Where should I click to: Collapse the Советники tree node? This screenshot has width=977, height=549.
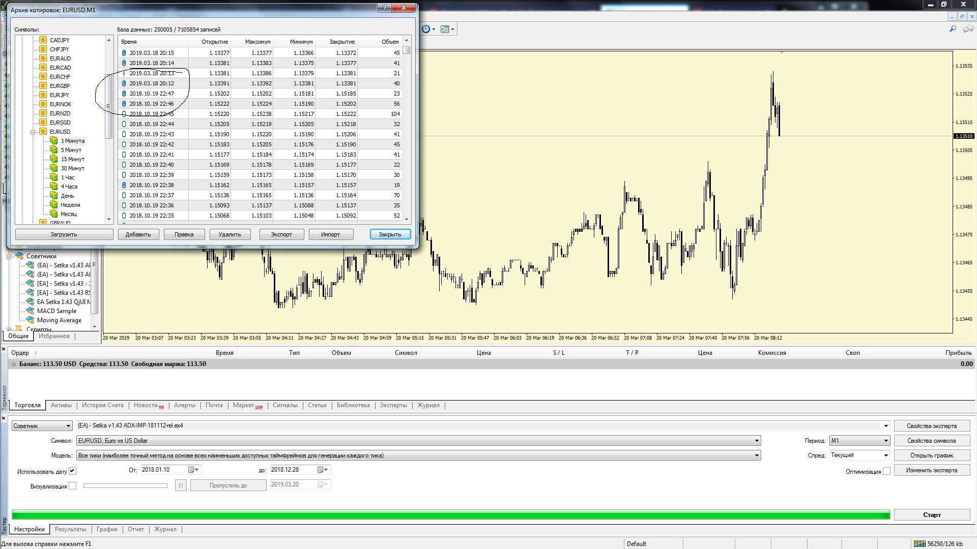tap(9, 257)
